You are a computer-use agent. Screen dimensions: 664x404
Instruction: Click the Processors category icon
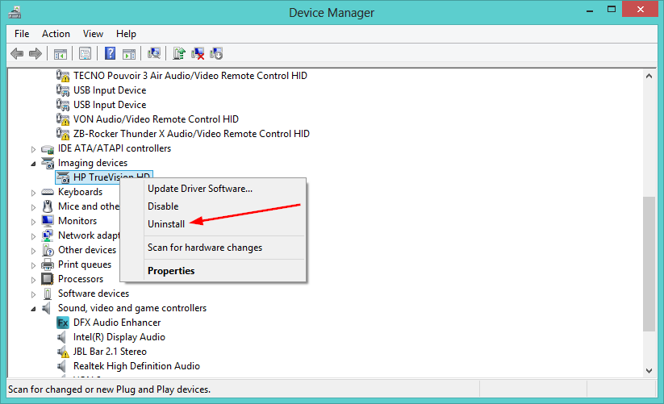click(48, 279)
